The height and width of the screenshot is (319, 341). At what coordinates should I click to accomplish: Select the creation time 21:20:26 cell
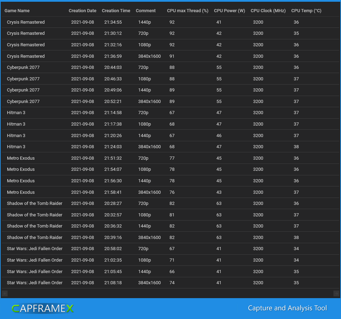(x=113, y=135)
